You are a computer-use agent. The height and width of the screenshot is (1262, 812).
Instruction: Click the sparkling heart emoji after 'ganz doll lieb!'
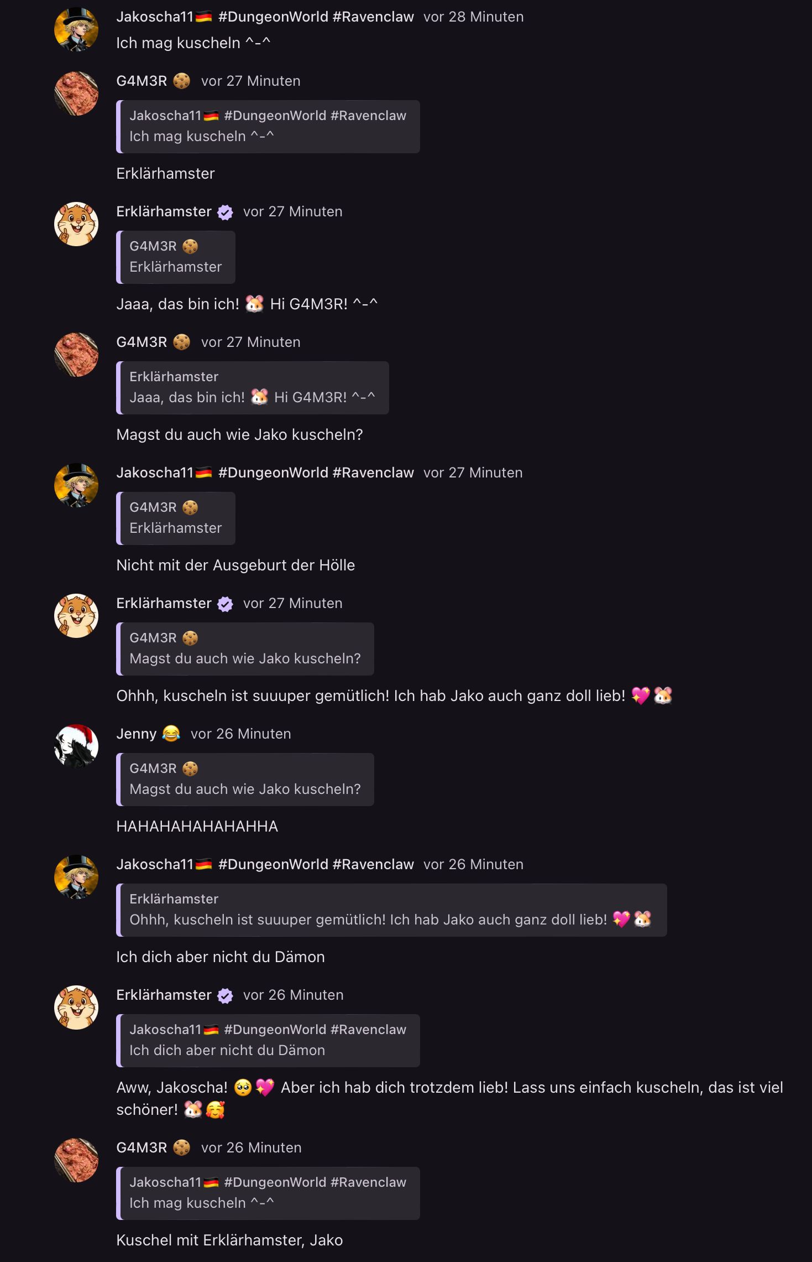coord(641,695)
